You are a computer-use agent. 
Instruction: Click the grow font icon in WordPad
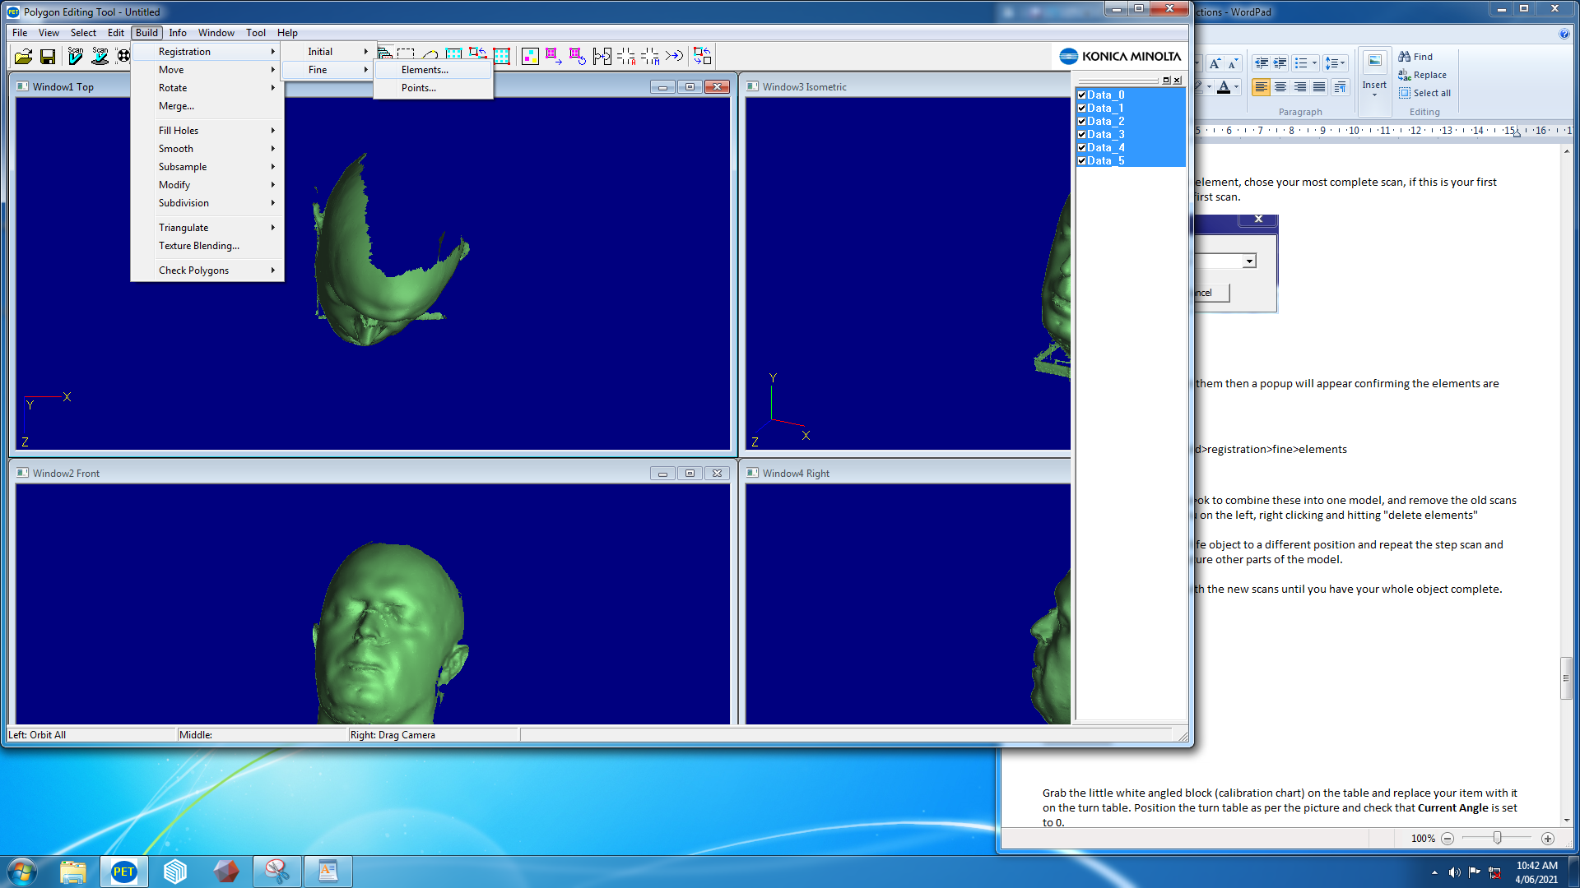pyautogui.click(x=1215, y=63)
